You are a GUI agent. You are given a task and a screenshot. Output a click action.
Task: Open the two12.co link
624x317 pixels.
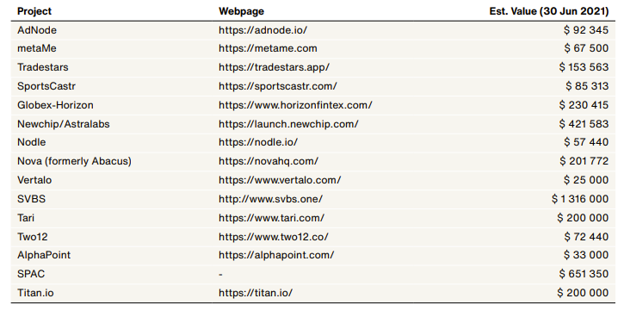pyautogui.click(x=274, y=237)
